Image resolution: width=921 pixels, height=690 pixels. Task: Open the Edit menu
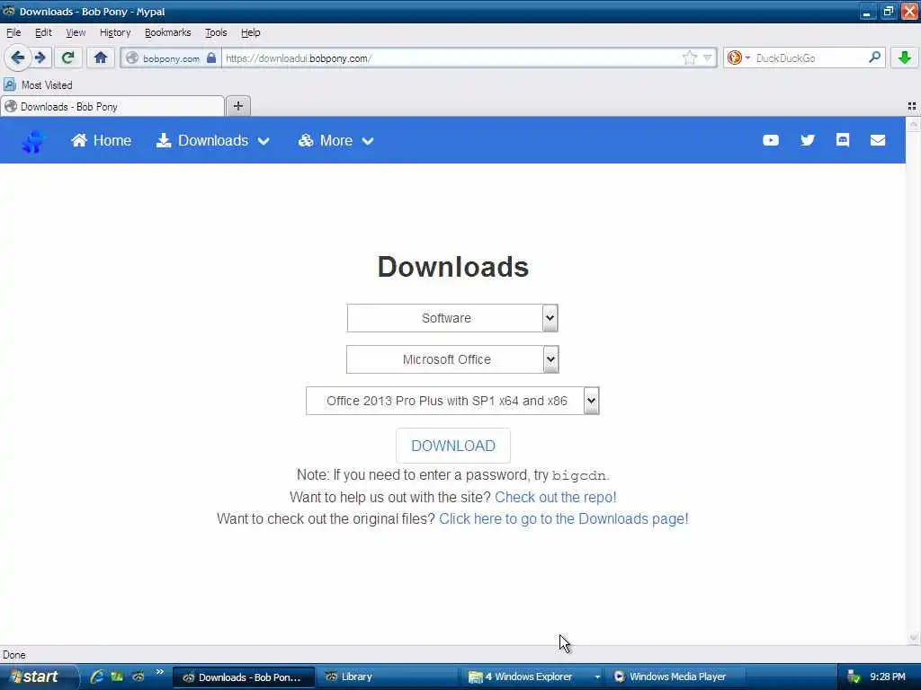click(x=43, y=32)
